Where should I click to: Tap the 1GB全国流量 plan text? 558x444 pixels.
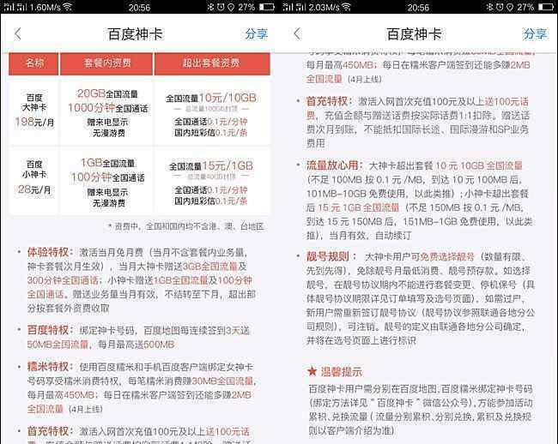point(107,163)
